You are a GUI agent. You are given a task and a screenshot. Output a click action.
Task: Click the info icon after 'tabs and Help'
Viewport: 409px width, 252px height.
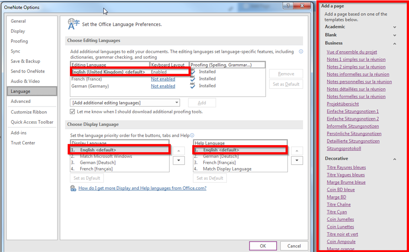pos(192,136)
